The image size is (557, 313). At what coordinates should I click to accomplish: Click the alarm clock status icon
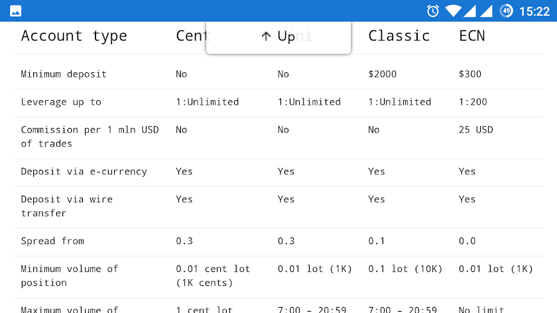(x=433, y=11)
